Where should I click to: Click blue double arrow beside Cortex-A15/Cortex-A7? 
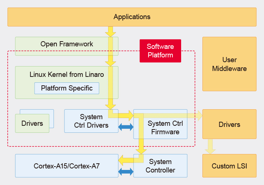click(126, 172)
